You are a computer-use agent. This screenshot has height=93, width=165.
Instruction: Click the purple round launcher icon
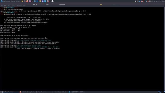(30, 1)
